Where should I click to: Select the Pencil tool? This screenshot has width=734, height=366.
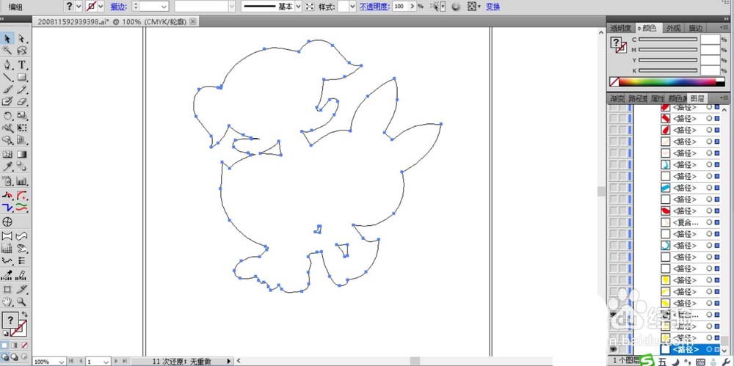pyautogui.click(x=21, y=89)
